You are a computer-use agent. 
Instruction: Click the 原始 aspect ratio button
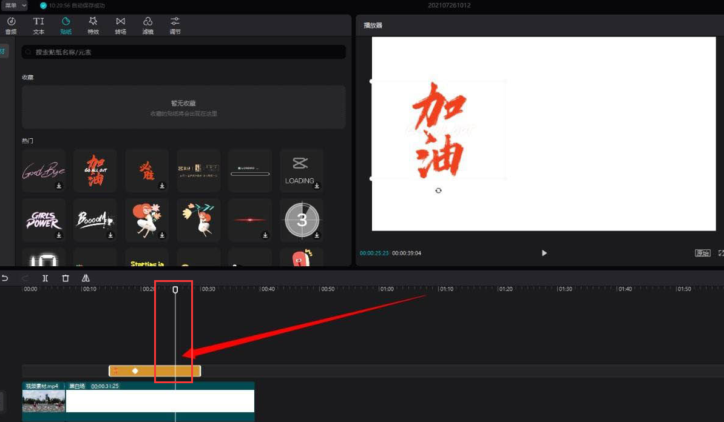(x=703, y=253)
